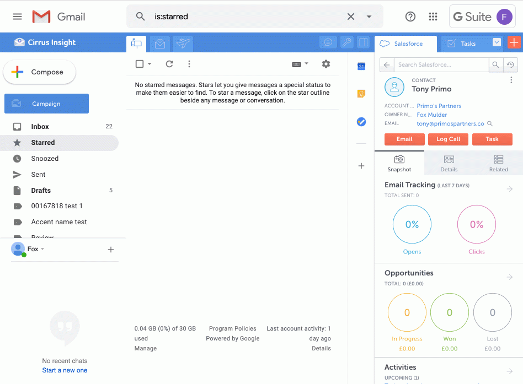This screenshot has height=384, width=523.
Task: Select the Details tab
Action: tap(449, 163)
